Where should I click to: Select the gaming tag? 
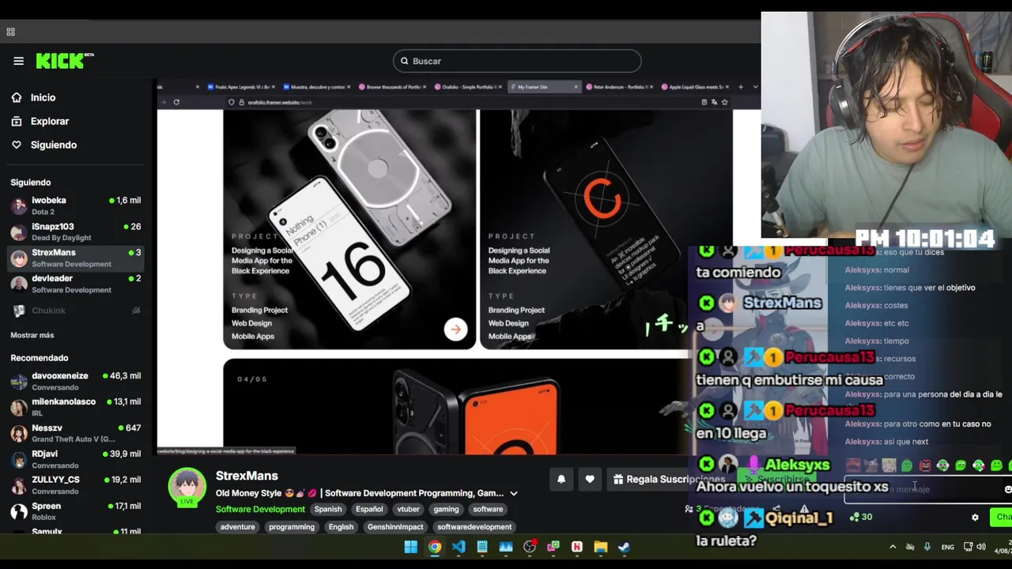(446, 509)
